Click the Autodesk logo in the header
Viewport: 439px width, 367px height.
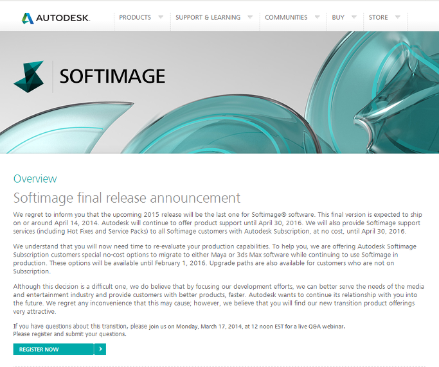coord(56,18)
